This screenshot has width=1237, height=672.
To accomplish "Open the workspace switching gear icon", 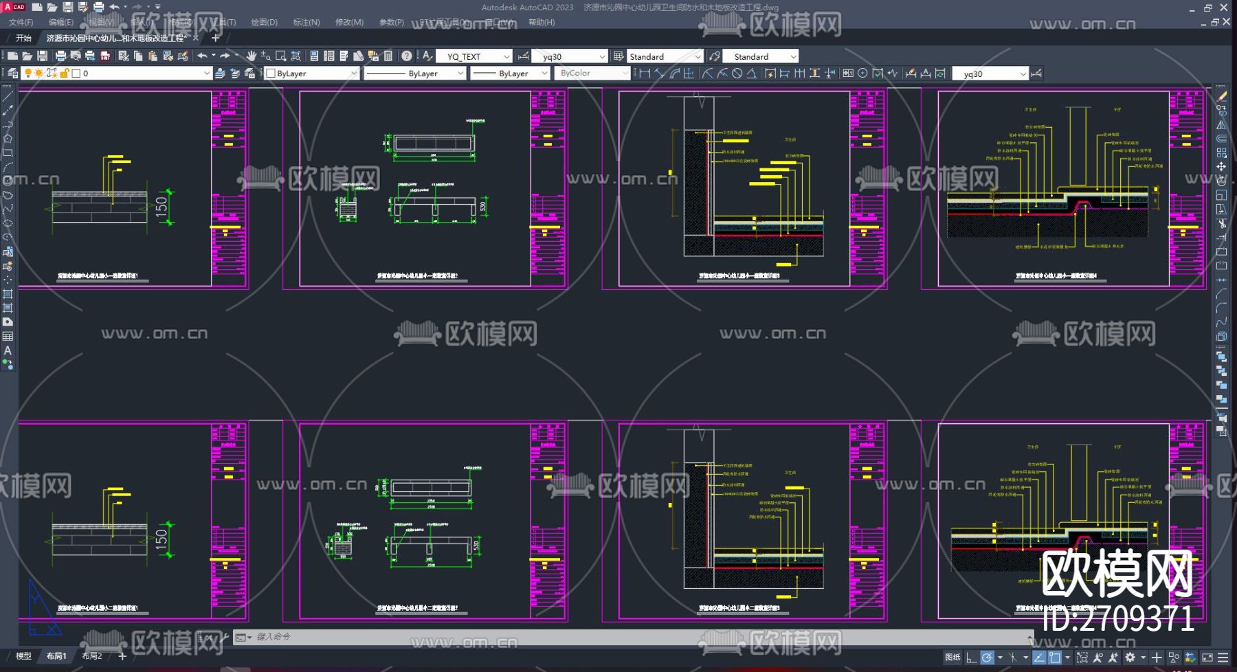I will [1130, 658].
